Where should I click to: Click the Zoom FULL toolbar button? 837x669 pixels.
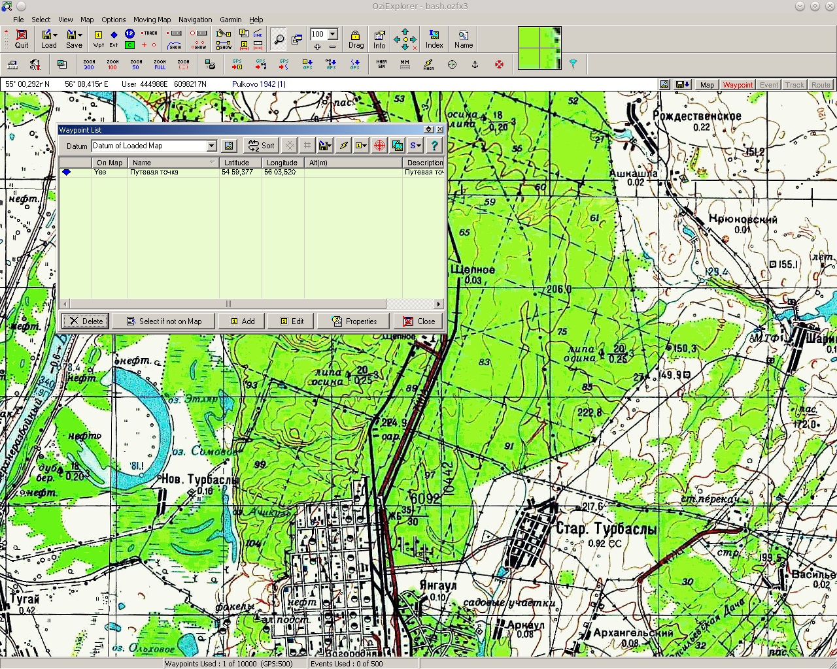click(x=160, y=64)
